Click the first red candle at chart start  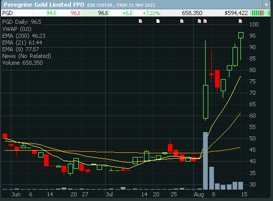coord(5,136)
